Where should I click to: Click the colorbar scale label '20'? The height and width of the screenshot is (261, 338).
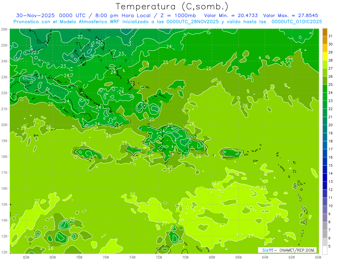click(x=331, y=125)
